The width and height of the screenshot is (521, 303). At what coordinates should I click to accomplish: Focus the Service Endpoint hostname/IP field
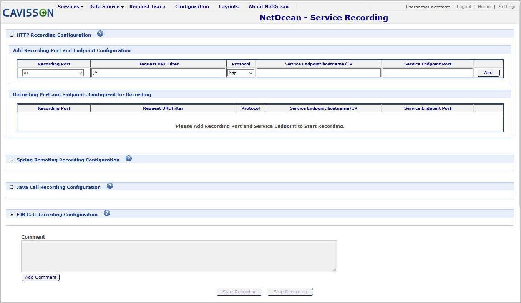(319, 73)
